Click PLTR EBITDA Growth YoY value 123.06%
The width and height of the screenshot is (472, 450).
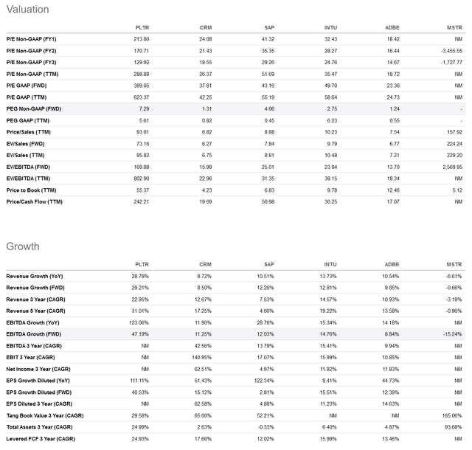pyautogui.click(x=139, y=322)
